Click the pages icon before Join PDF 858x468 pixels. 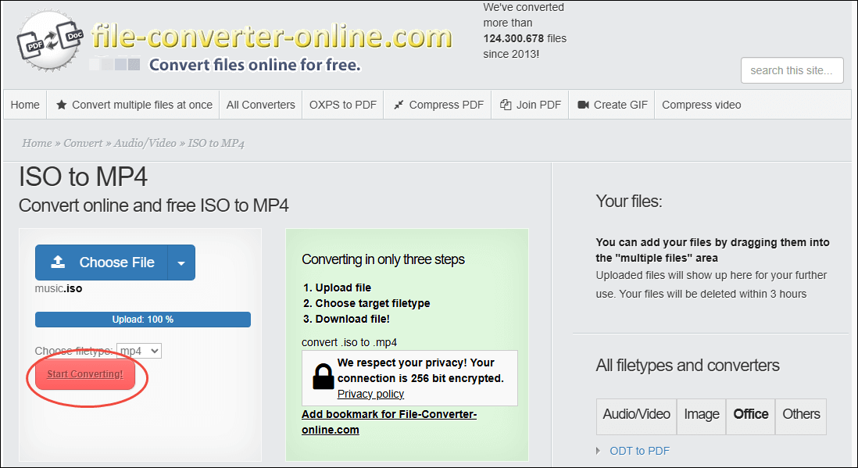(x=506, y=105)
